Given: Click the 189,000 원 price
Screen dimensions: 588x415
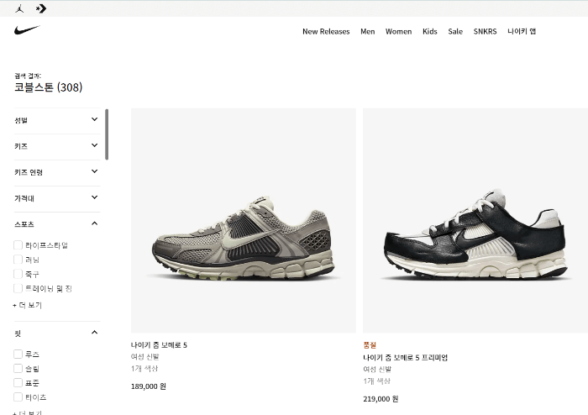Looking at the screenshot, I should (x=149, y=386).
